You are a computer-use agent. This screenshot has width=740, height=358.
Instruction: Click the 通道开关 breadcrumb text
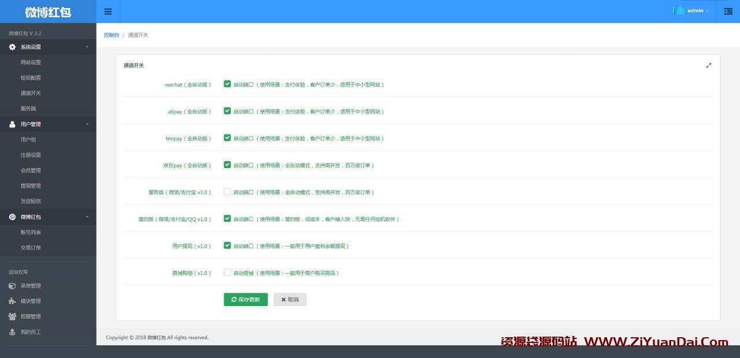(x=138, y=35)
